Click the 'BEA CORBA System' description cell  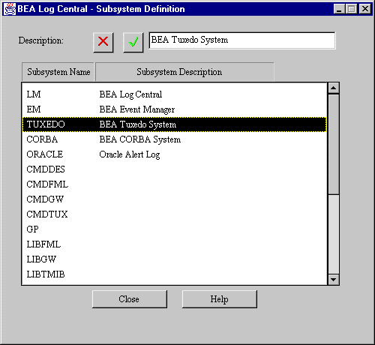(140, 139)
